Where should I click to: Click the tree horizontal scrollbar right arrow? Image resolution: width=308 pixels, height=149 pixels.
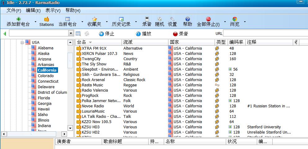[64, 134]
